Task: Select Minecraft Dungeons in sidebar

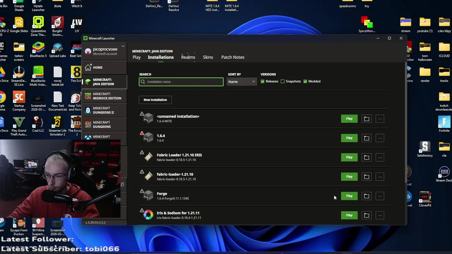Action: (x=104, y=125)
